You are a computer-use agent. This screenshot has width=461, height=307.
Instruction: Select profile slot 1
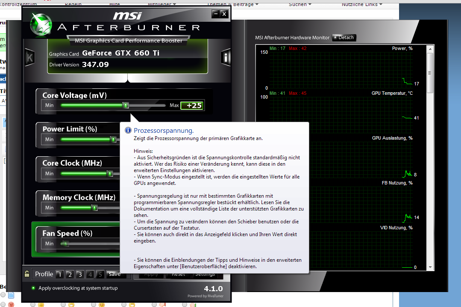click(x=60, y=275)
